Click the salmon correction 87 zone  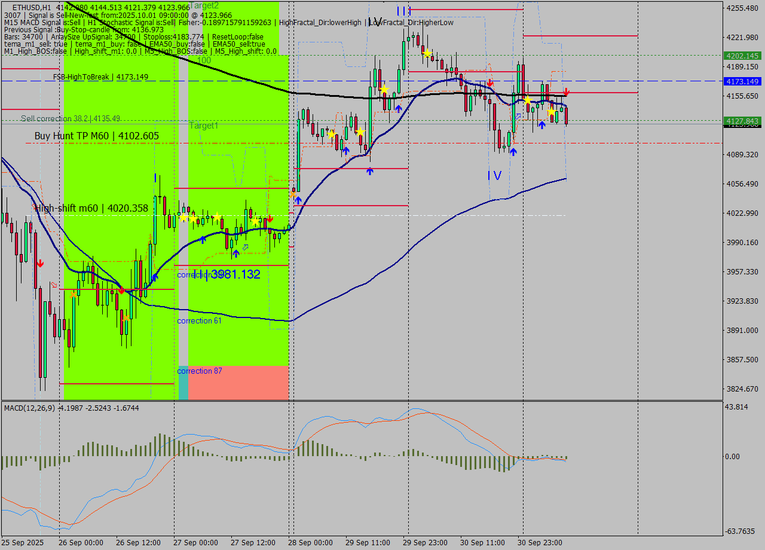238,383
